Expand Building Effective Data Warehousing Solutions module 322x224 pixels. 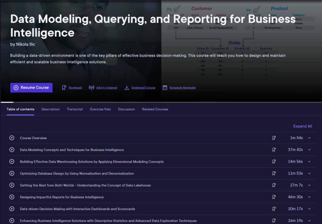309,161
